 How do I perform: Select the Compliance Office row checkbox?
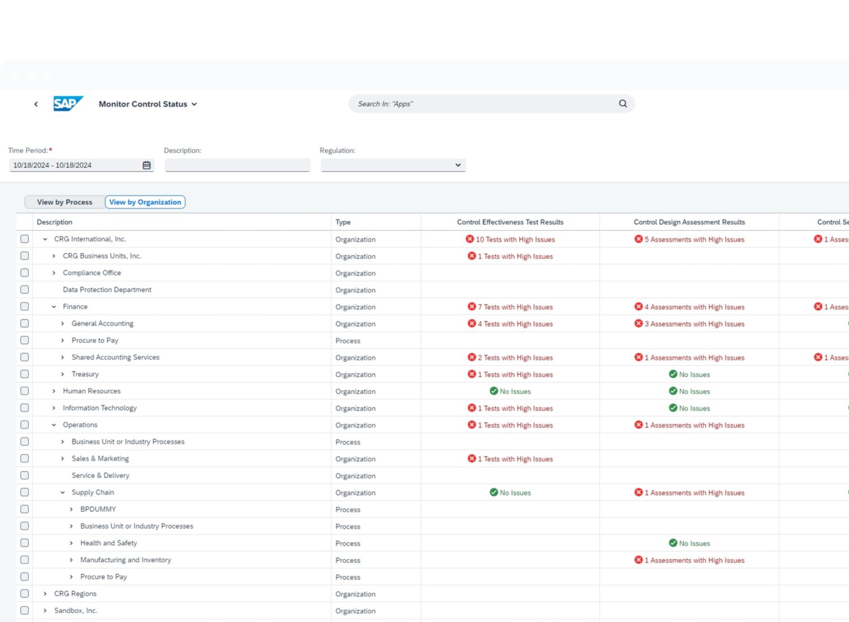tap(24, 273)
